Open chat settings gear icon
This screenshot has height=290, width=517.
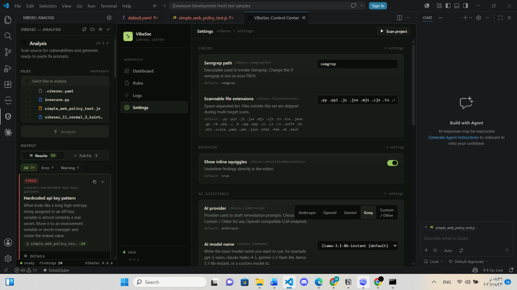[x=478, y=18]
